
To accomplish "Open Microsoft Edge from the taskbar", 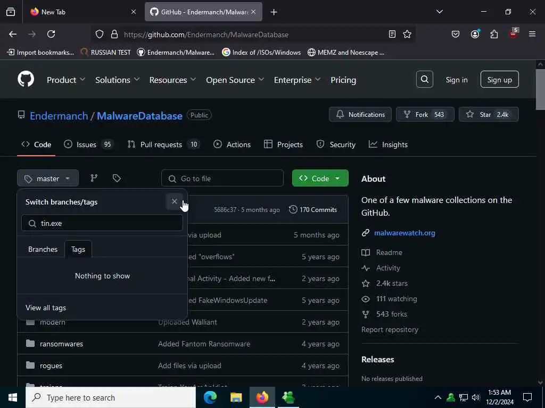I will (x=210, y=397).
